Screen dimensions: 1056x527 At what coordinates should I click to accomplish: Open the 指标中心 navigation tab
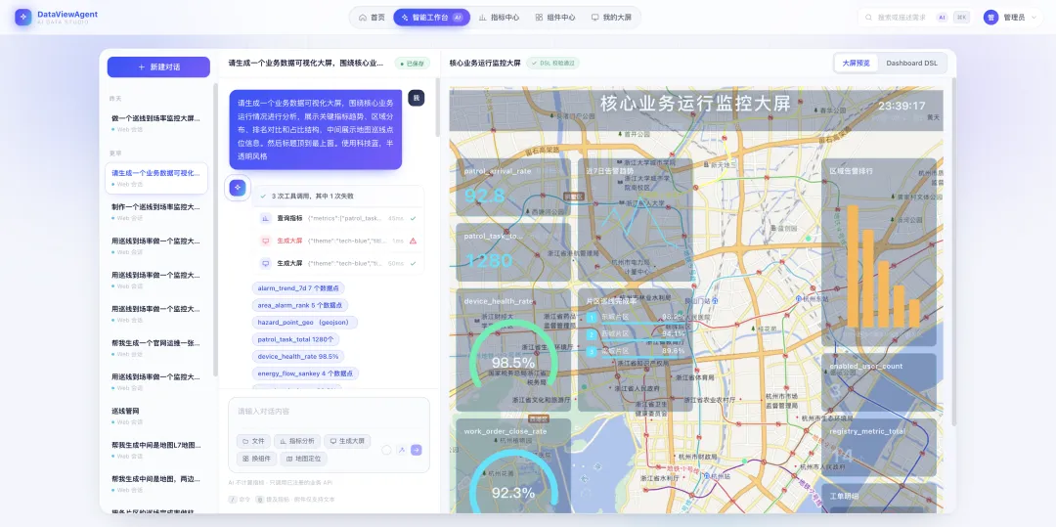(x=499, y=18)
